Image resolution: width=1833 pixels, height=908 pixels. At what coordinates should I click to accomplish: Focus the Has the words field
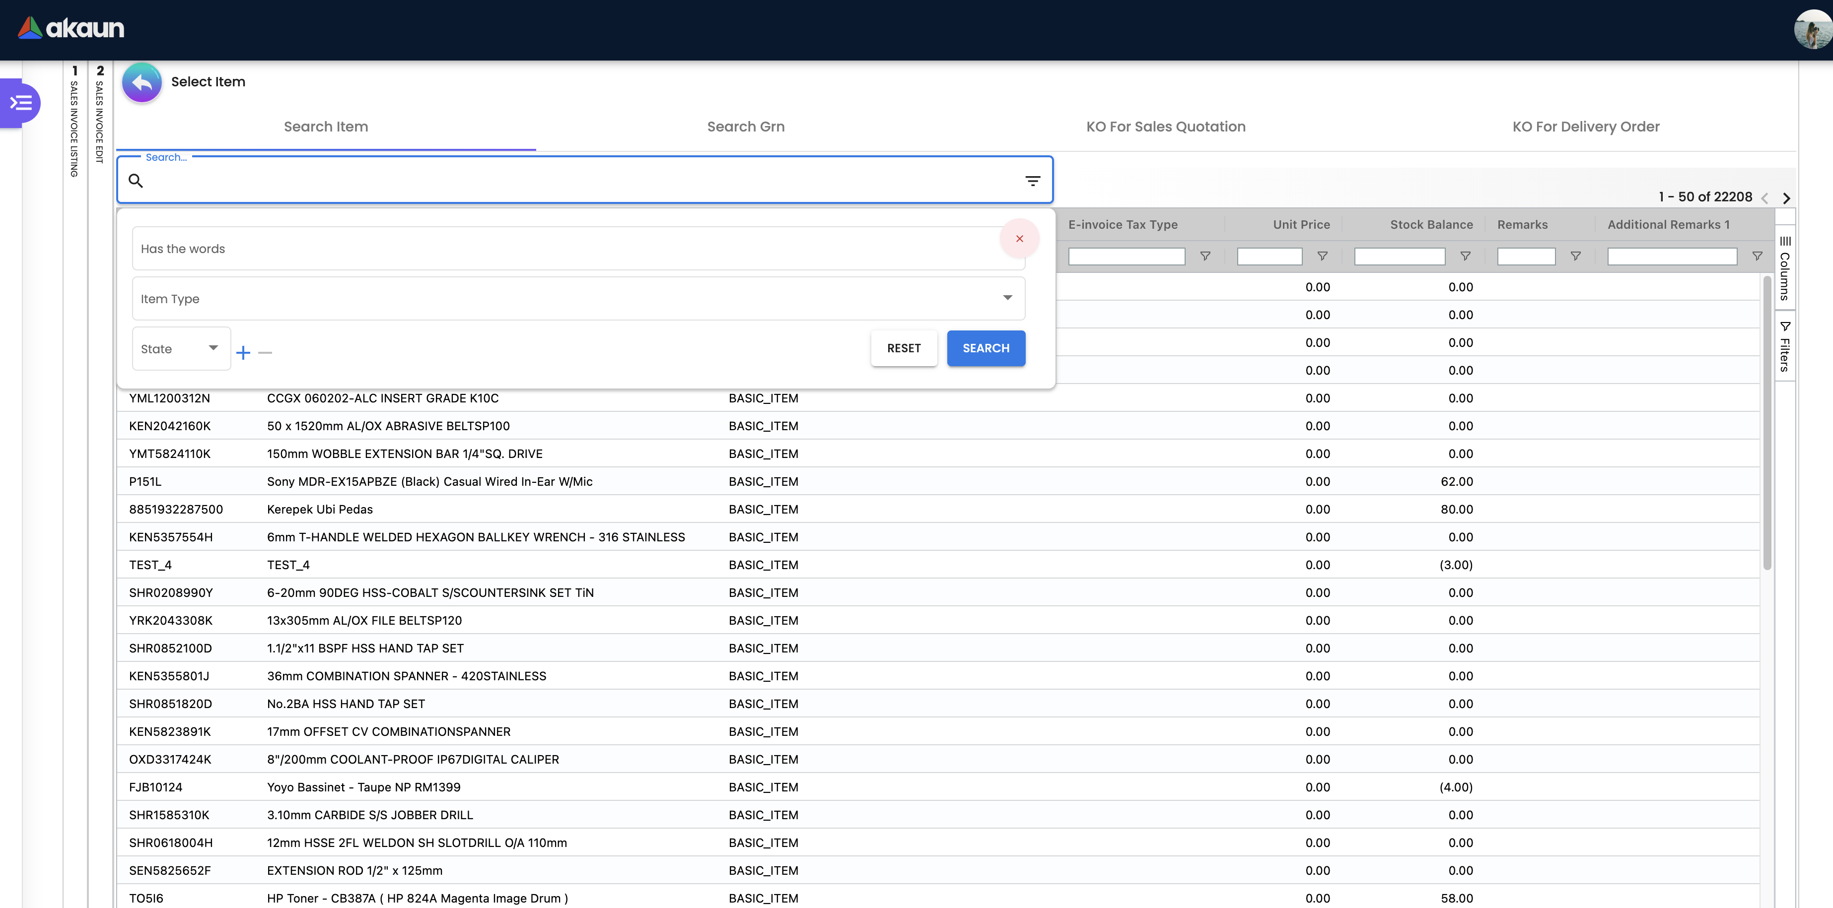coord(578,249)
